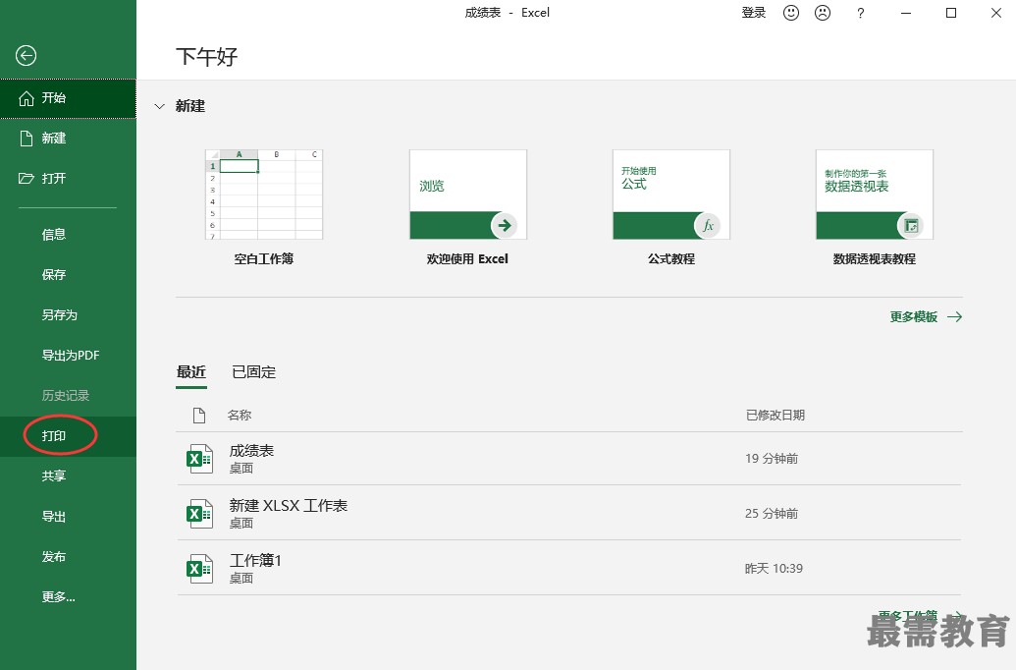
Task: Minimize the Excel window
Action: pyautogui.click(x=906, y=13)
